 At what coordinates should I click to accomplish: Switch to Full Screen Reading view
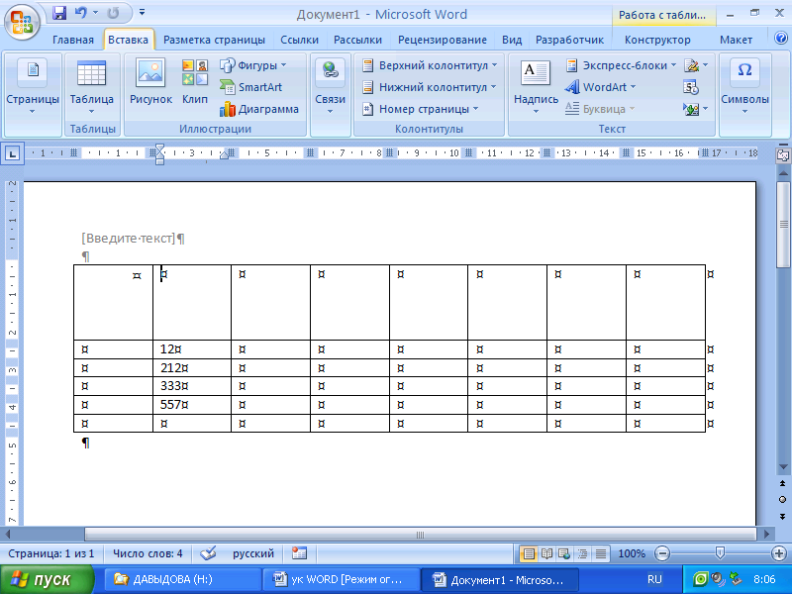[x=546, y=554]
